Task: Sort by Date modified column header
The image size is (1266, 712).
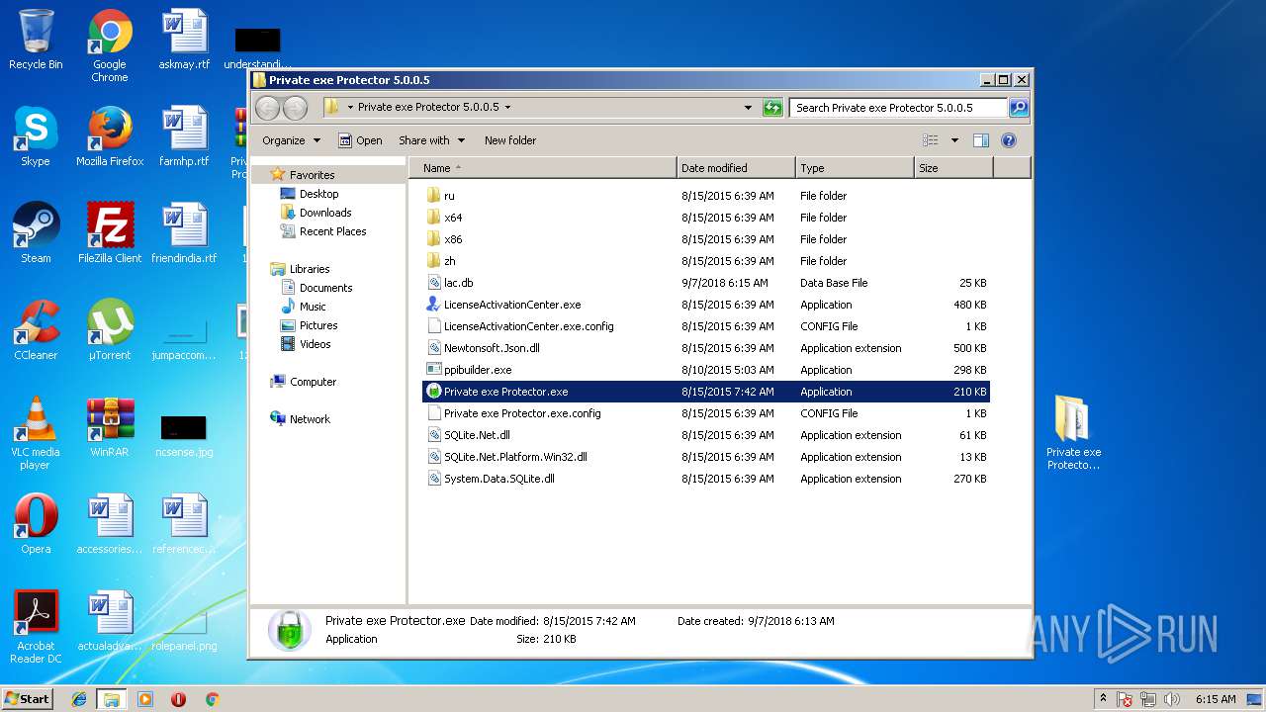Action: tap(736, 168)
